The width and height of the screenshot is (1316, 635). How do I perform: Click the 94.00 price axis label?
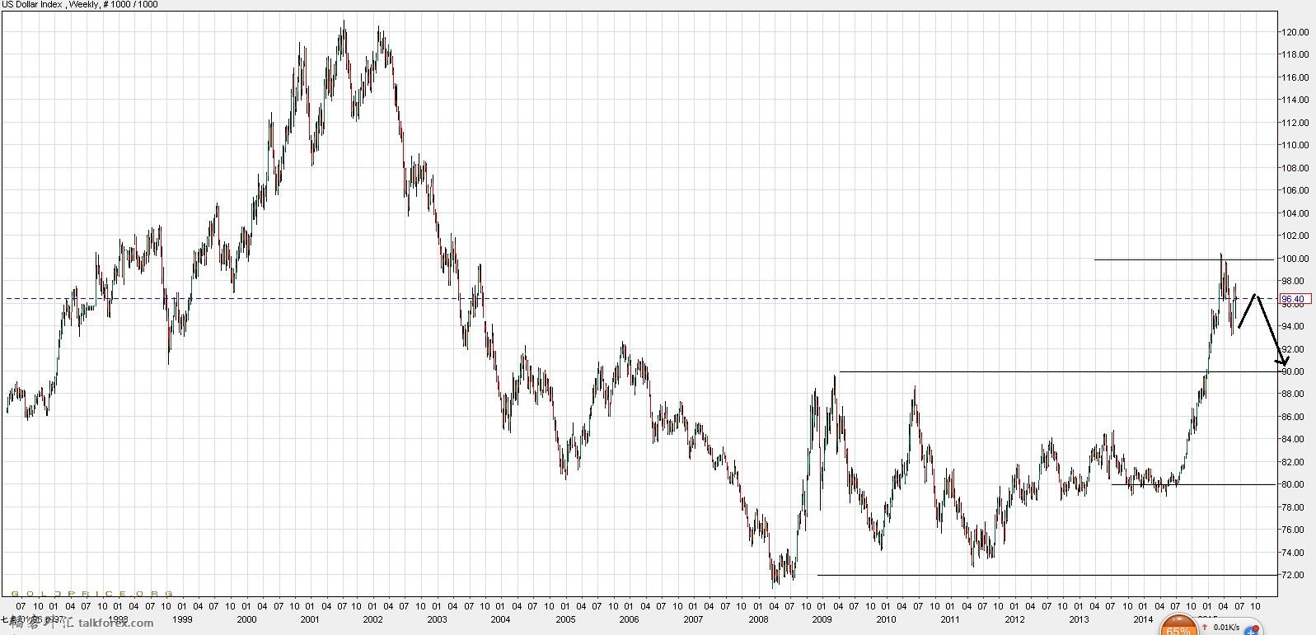(x=1294, y=326)
